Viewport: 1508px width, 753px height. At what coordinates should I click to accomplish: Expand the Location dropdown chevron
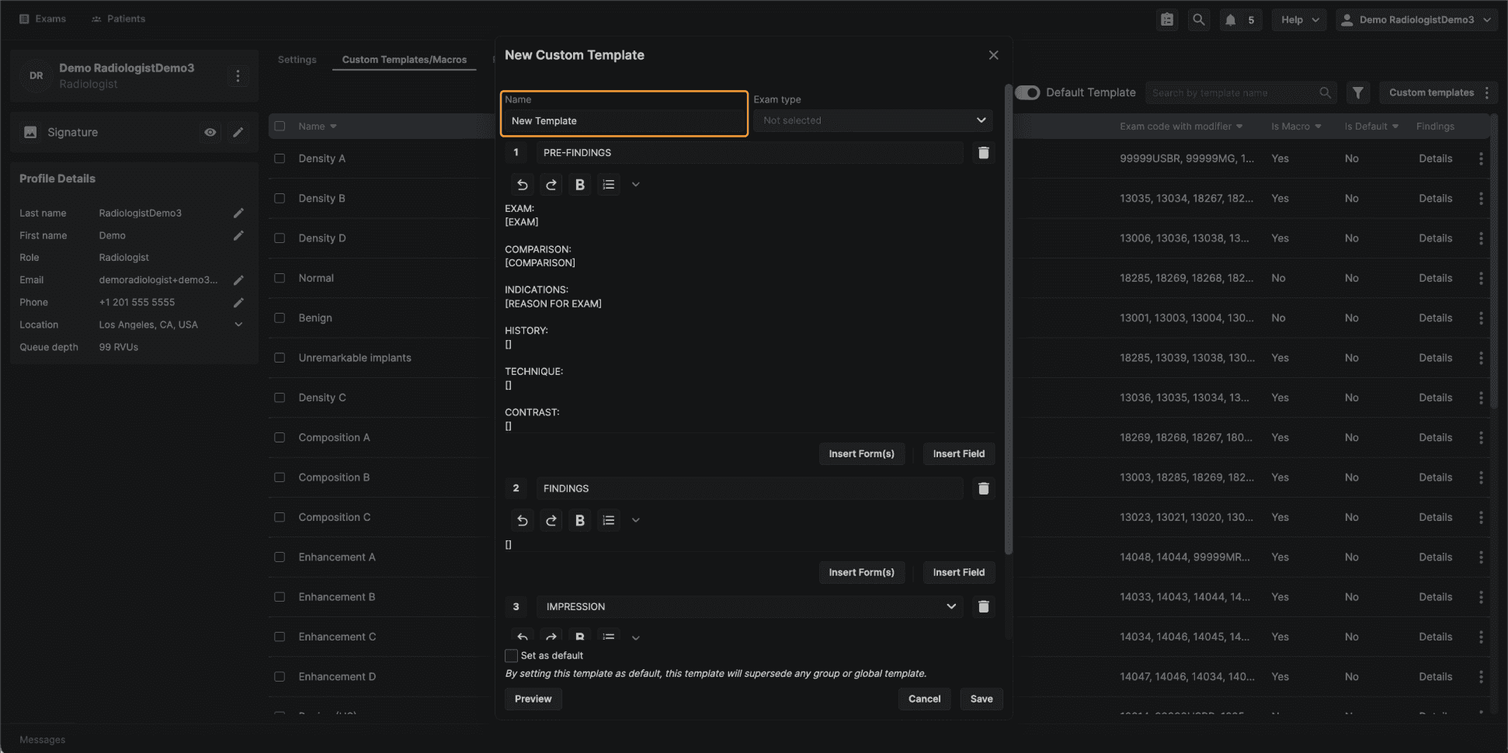pyautogui.click(x=238, y=324)
